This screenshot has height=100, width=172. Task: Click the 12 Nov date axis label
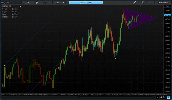coord(54,95)
